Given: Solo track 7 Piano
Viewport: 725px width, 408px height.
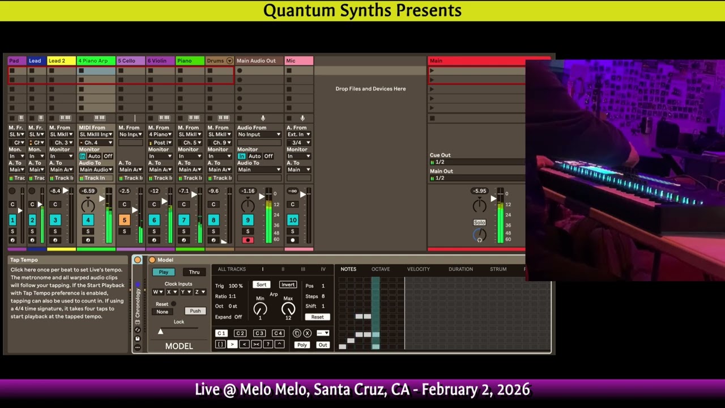Looking at the screenshot, I should tap(184, 231).
